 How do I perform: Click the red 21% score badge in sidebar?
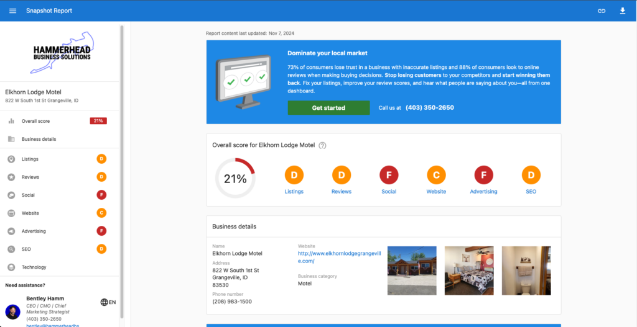[x=98, y=121]
